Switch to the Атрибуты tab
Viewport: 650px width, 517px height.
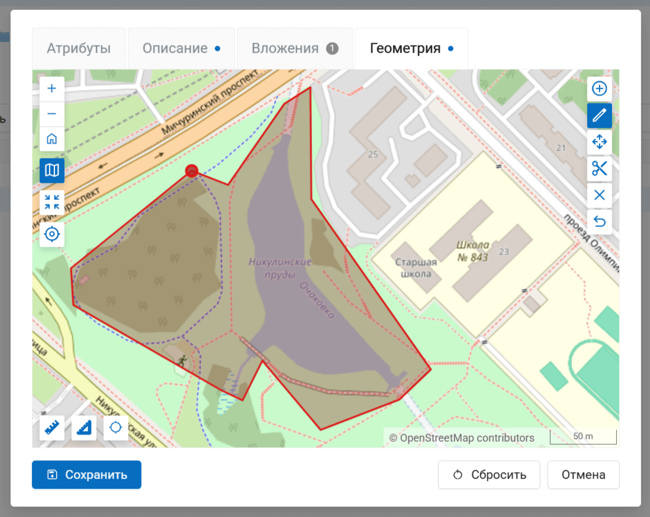pos(79,49)
